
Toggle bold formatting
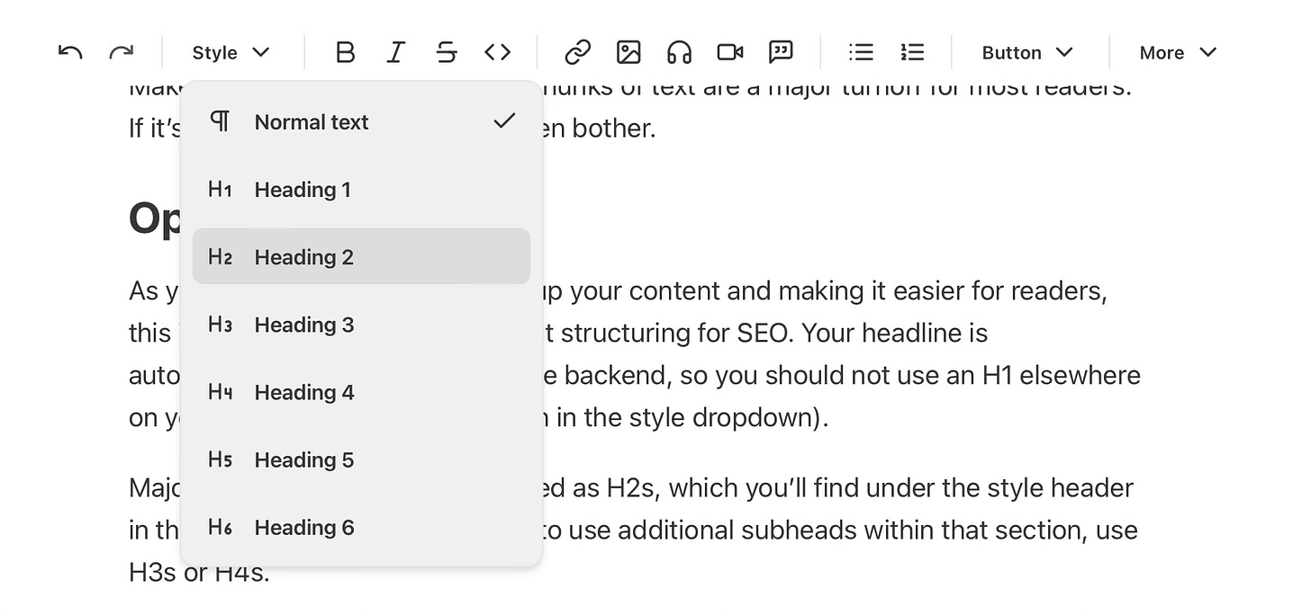tap(345, 52)
